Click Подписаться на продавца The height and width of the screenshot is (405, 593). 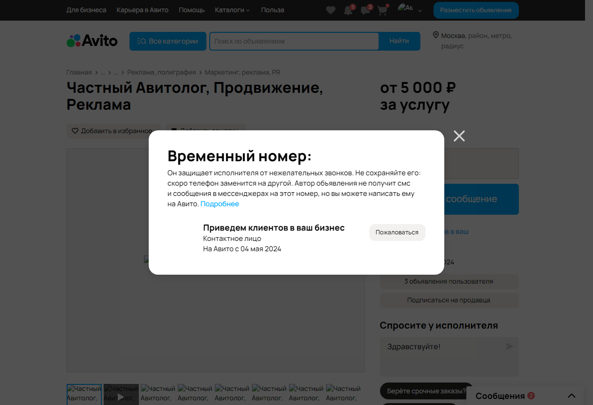[x=449, y=300]
